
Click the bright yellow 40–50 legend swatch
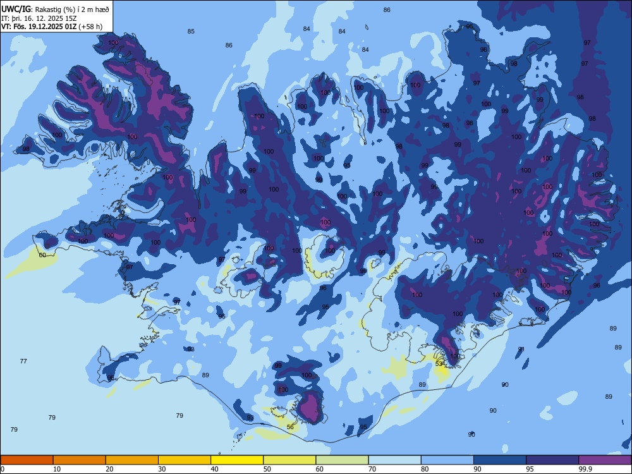(237, 460)
